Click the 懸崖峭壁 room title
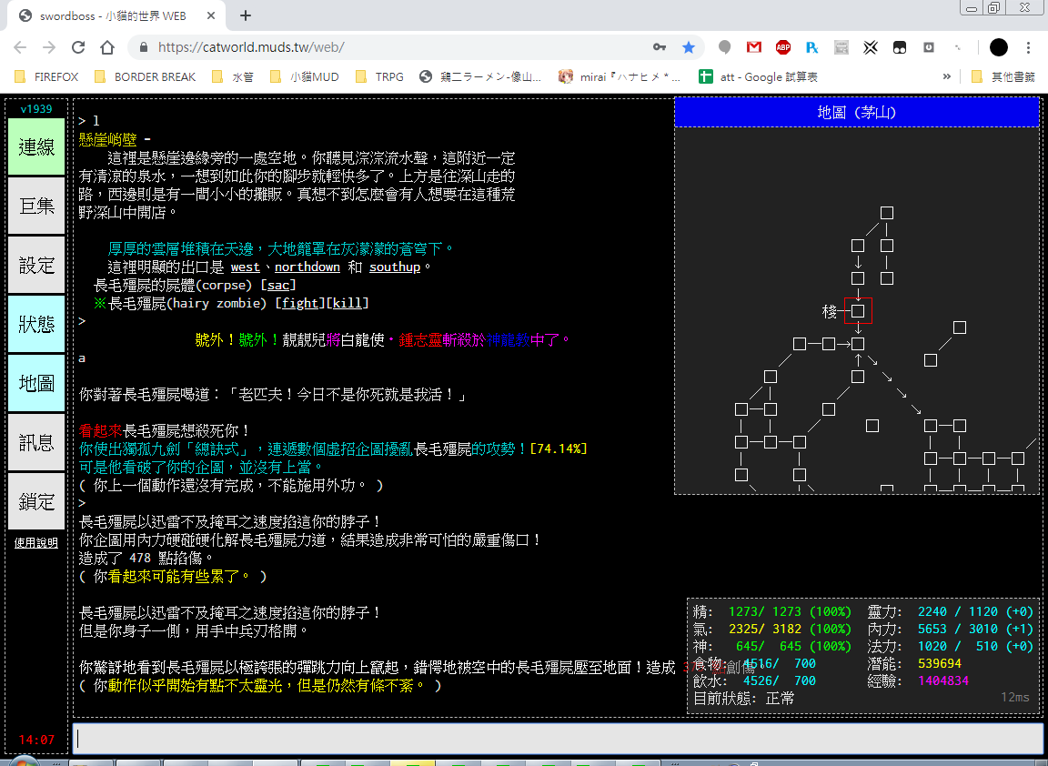The width and height of the screenshot is (1048, 766). click(x=107, y=140)
